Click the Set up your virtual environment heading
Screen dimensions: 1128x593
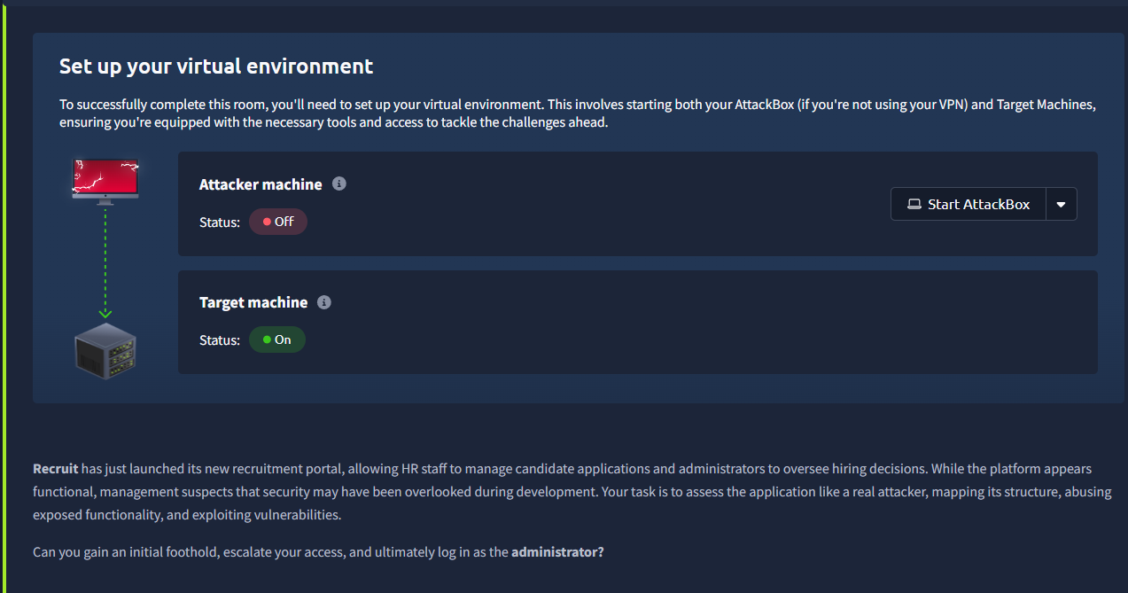pyautogui.click(x=216, y=66)
